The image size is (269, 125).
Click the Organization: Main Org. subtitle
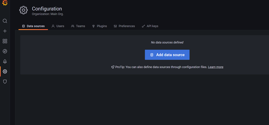pos(48,14)
